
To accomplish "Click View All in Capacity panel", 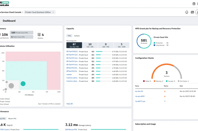I will [x=70, y=104].
